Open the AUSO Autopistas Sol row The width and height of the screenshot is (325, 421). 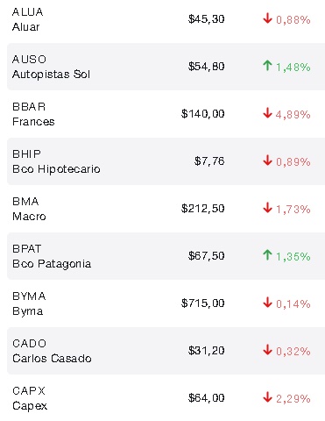[x=166, y=67]
